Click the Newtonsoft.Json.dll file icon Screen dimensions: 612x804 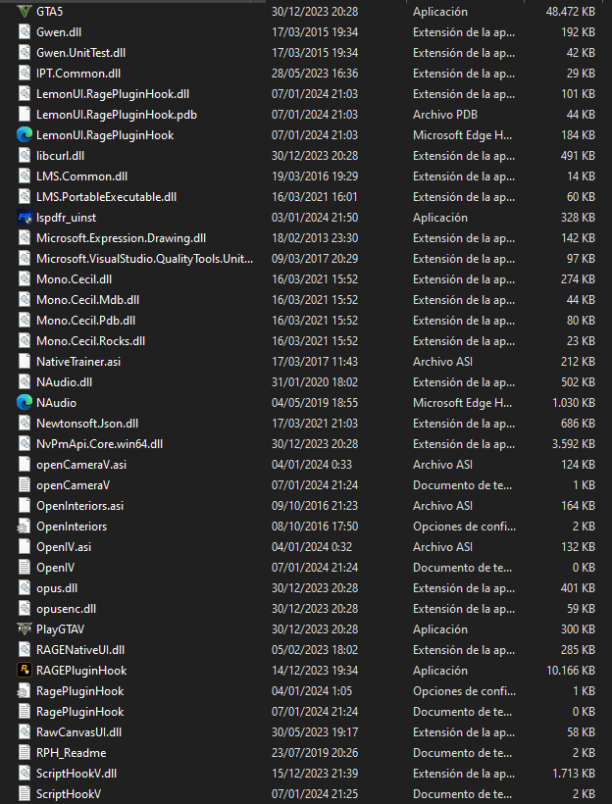pyautogui.click(x=25, y=423)
